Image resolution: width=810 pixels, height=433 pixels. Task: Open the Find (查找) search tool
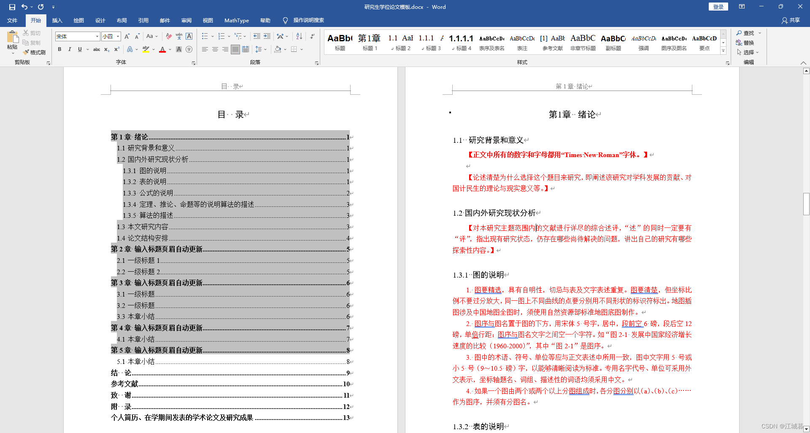[x=745, y=33]
